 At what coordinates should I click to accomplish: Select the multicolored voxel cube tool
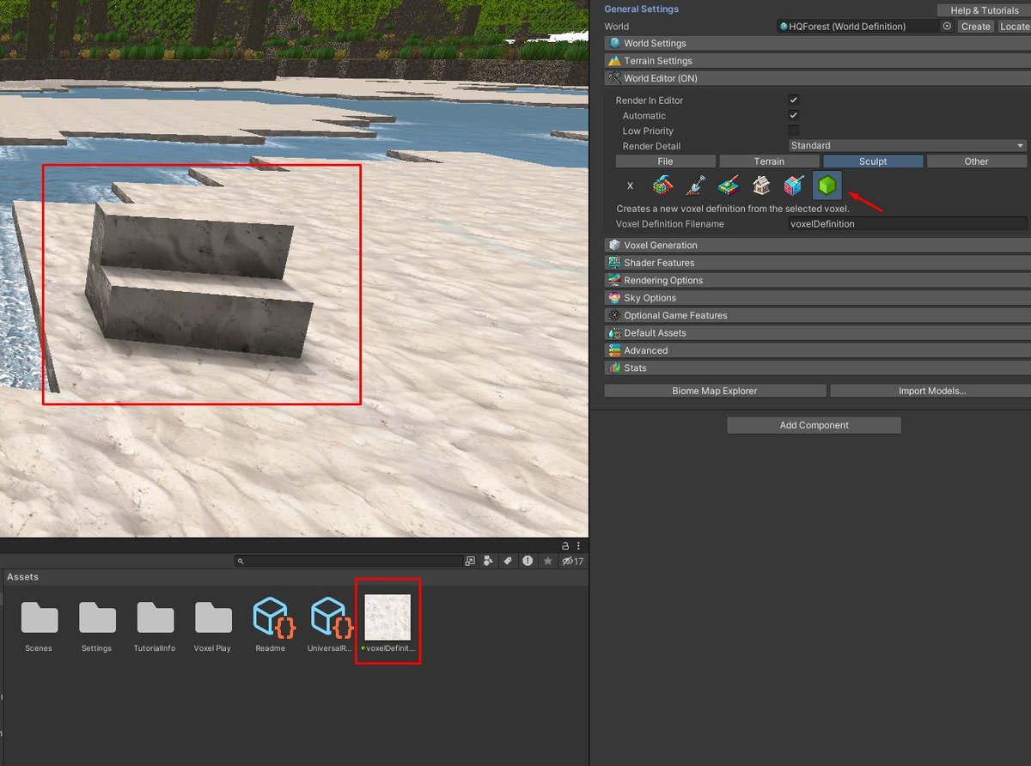pyautogui.click(x=793, y=185)
